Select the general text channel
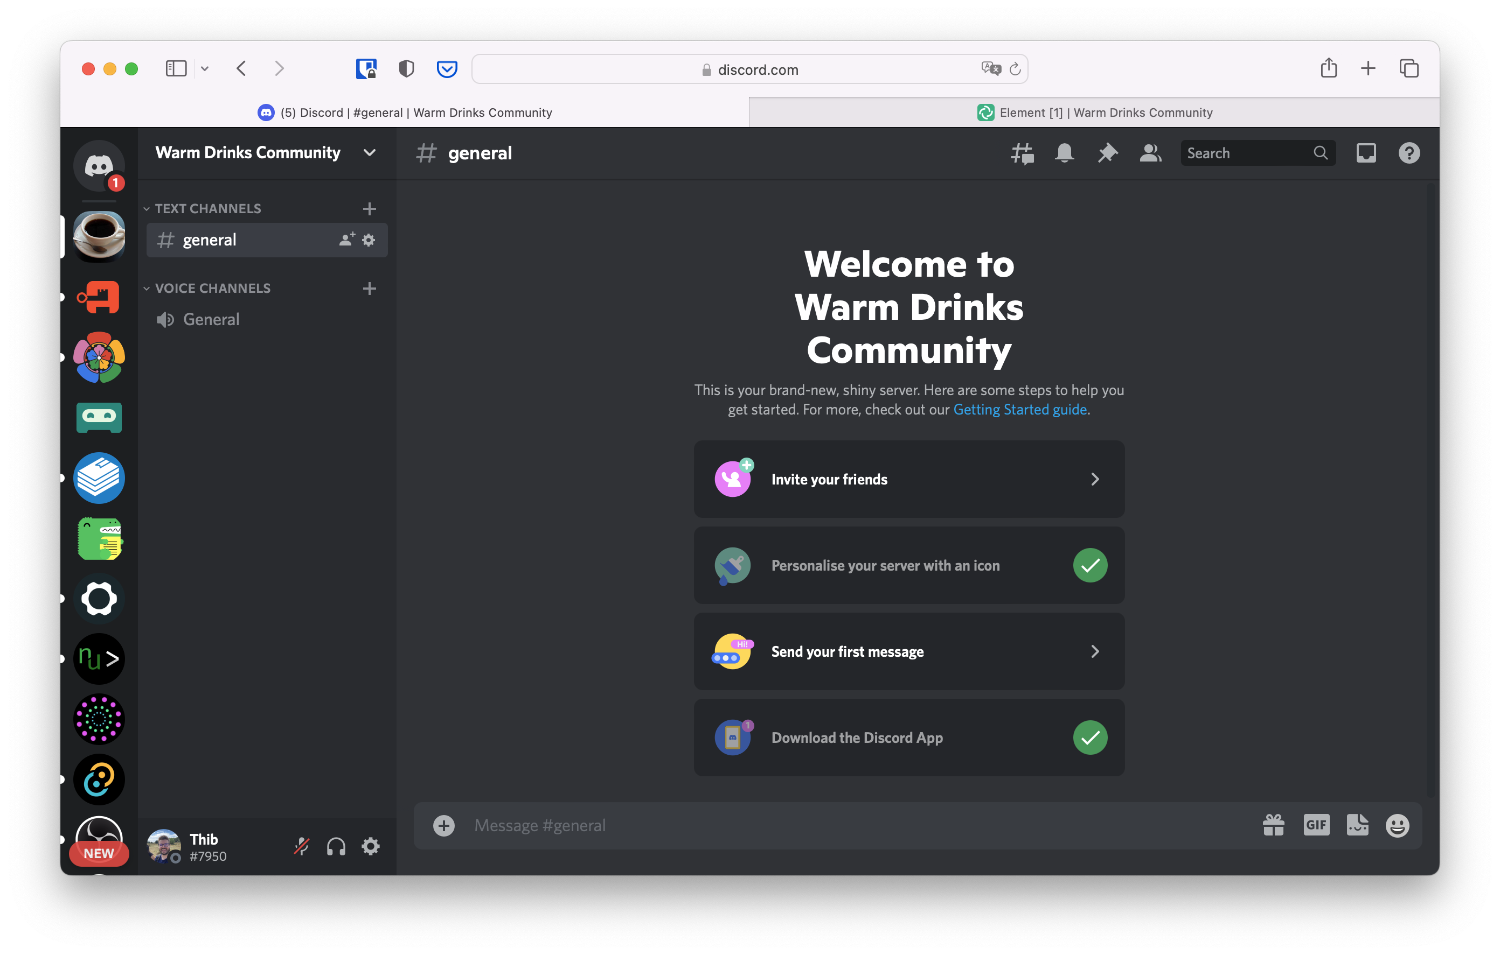 267,240
